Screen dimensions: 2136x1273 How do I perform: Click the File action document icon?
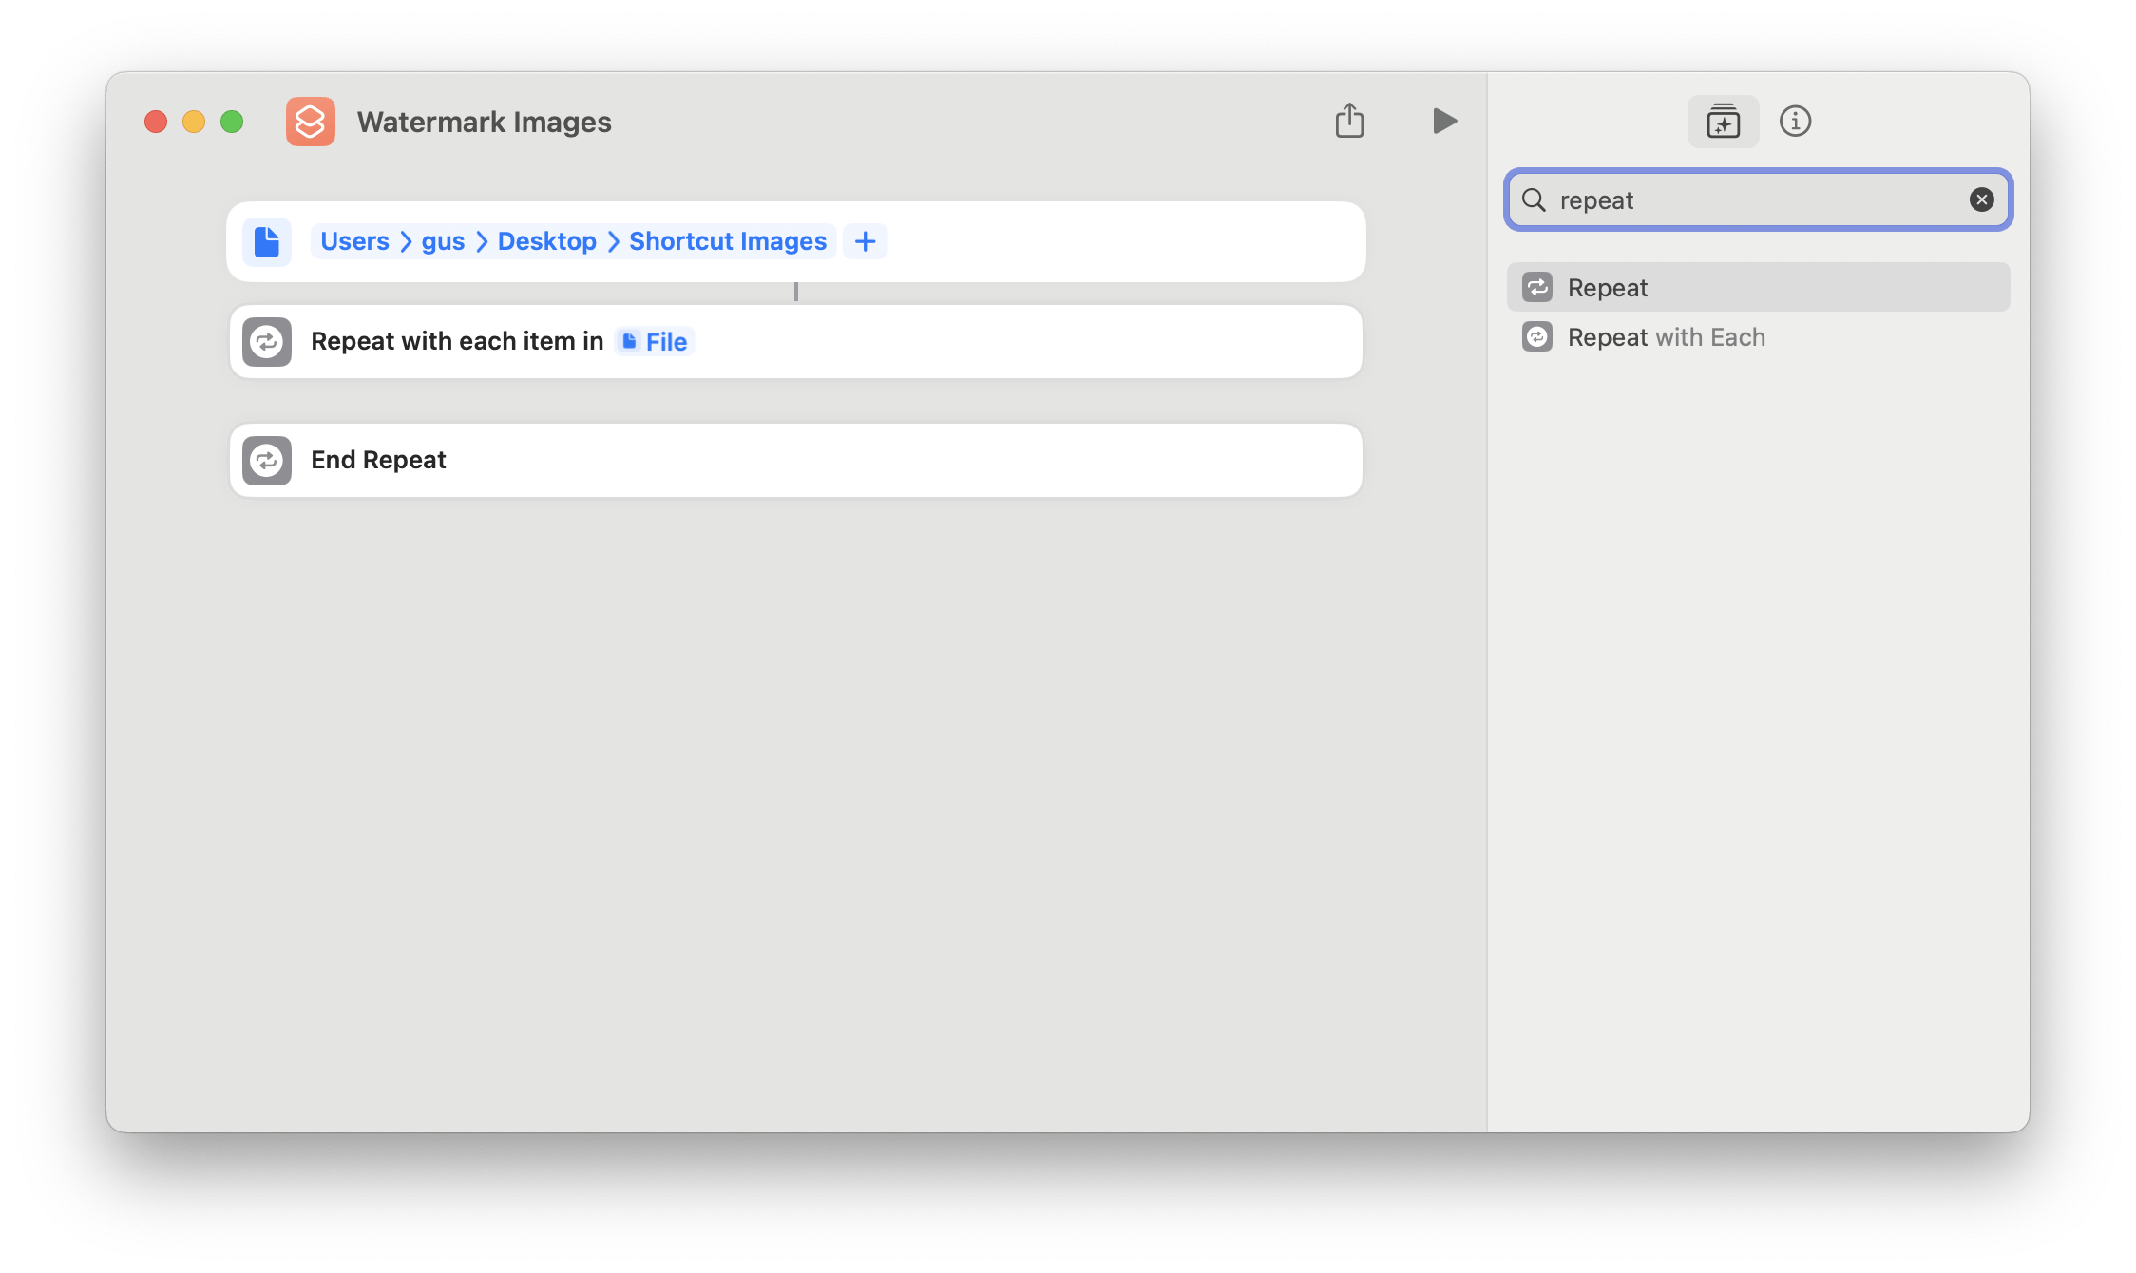(267, 241)
